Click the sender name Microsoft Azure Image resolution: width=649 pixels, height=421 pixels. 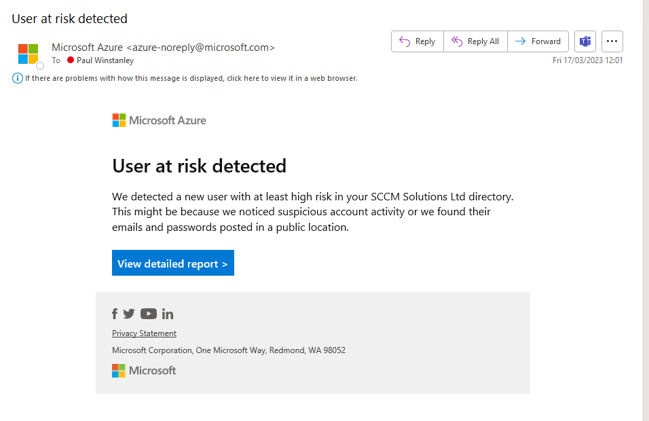pyautogui.click(x=87, y=48)
